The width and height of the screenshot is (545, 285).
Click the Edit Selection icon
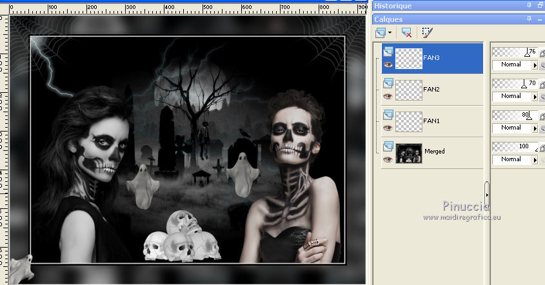click(427, 33)
